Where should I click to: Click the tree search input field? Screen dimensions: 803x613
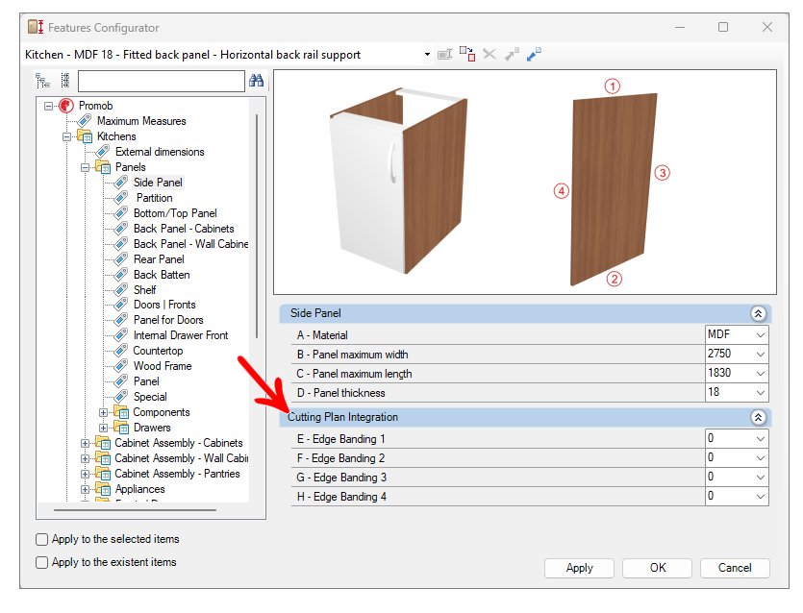pyautogui.click(x=162, y=81)
